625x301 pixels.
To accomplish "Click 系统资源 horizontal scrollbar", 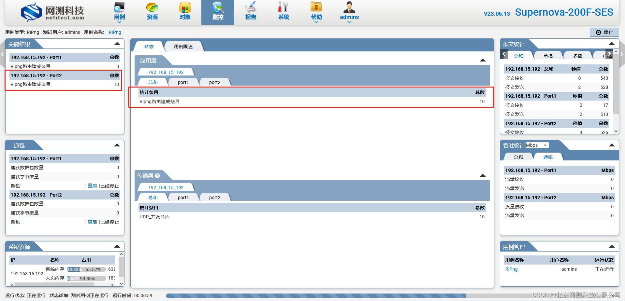I will [x=62, y=285].
